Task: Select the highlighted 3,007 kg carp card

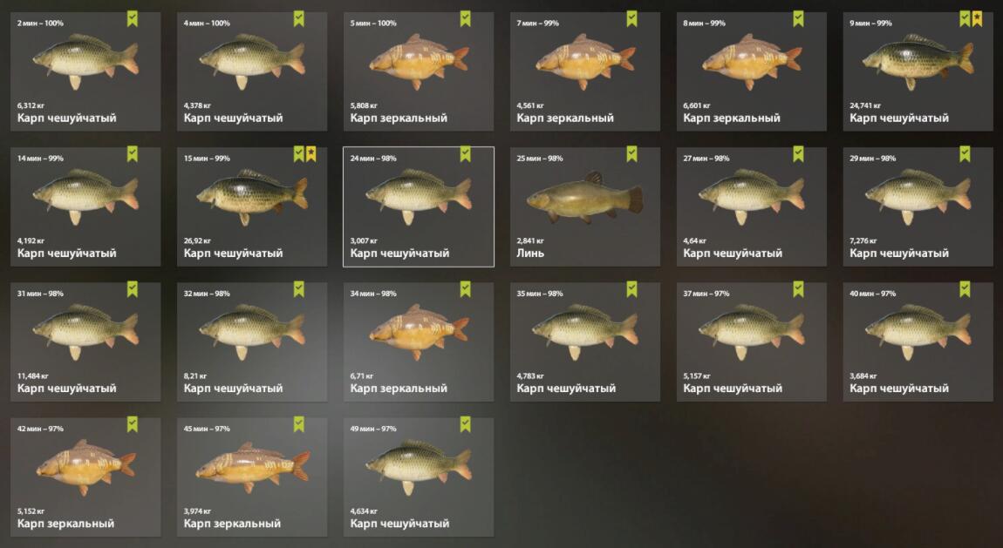Action: tap(419, 207)
